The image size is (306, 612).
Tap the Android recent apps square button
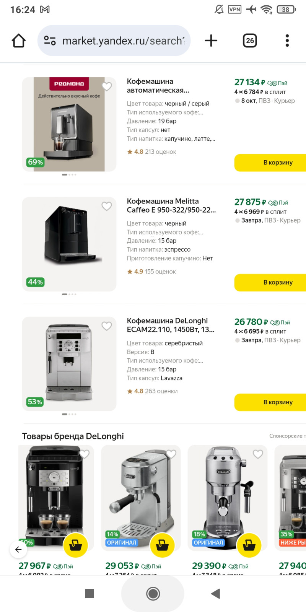pos(90,594)
